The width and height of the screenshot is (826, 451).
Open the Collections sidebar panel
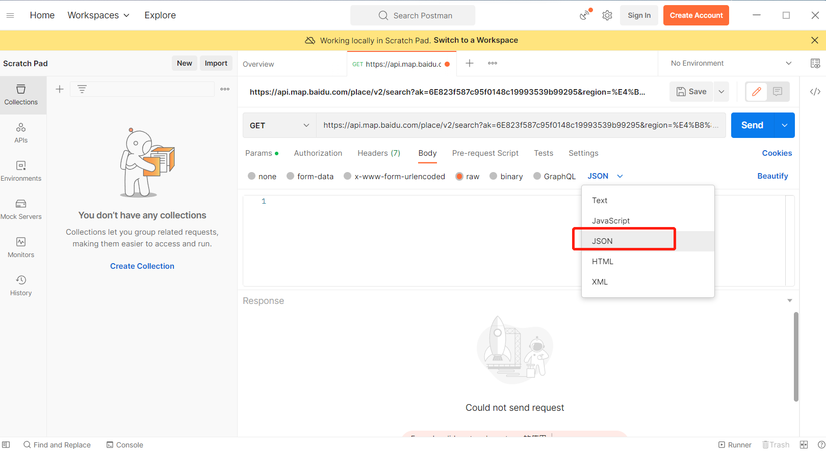coord(21,95)
